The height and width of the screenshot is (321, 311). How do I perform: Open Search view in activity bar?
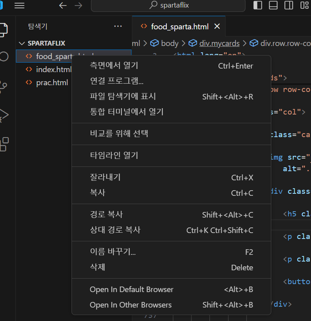click(4, 56)
